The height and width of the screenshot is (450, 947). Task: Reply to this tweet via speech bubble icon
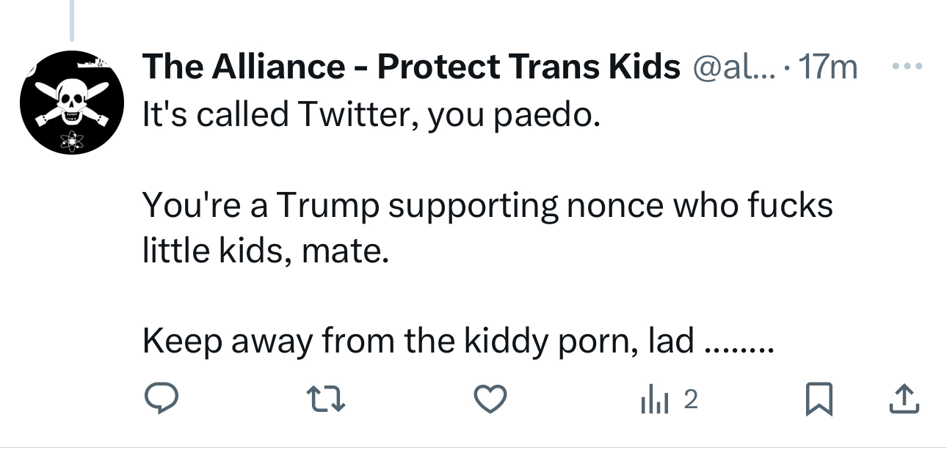[159, 399]
